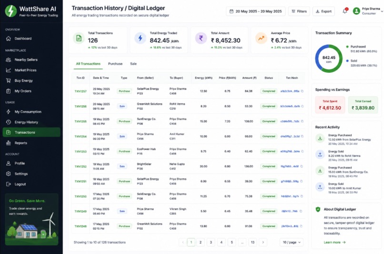The image size is (384, 254).
Task: Click the Purchase badge in TXN1257 row
Action: [x=124, y=91]
